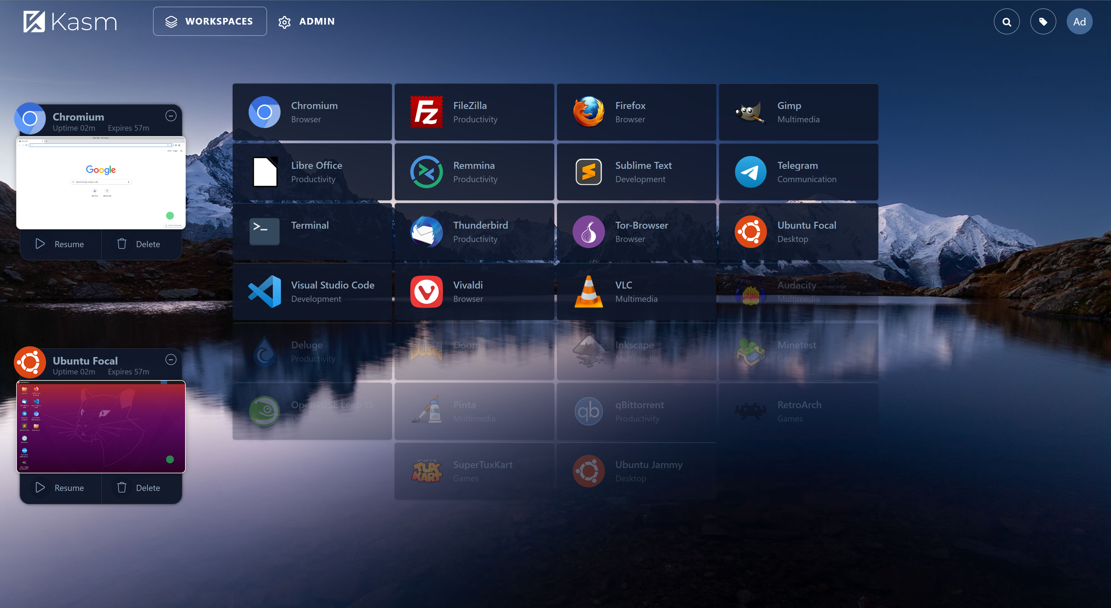Open the Tor-Browser workspace icon
The height and width of the screenshot is (608, 1111).
coord(588,232)
